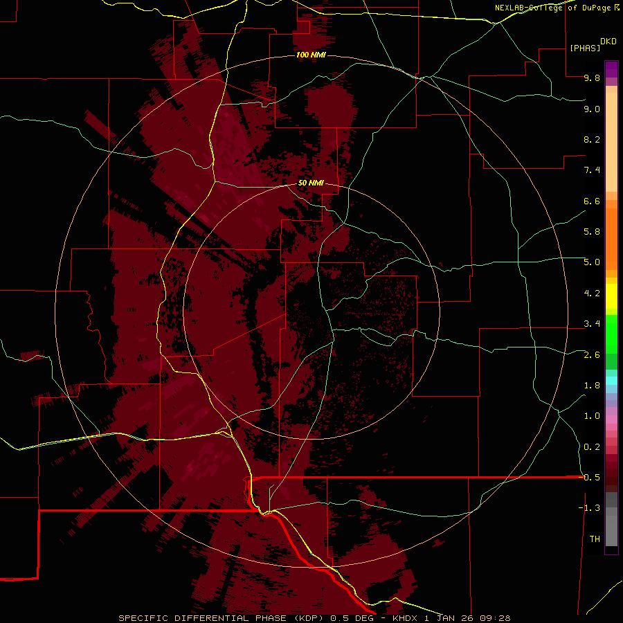Click the 2.6 scale label
Viewport: 623px width, 623px height.
click(x=592, y=355)
